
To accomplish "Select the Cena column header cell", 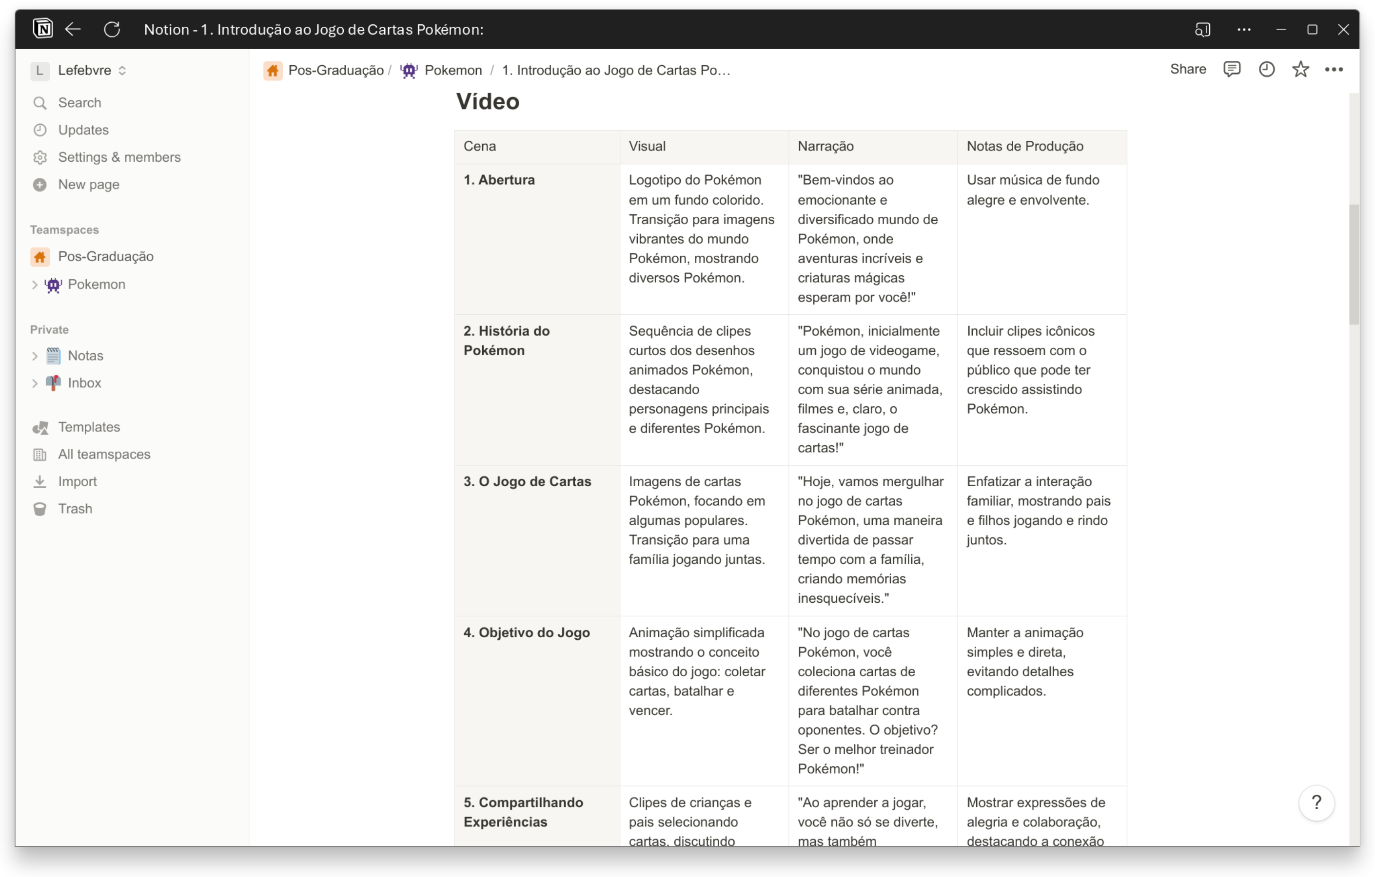I will pos(537,147).
